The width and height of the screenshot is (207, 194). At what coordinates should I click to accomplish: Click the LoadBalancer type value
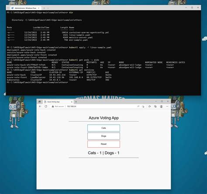click(x=38, y=78)
